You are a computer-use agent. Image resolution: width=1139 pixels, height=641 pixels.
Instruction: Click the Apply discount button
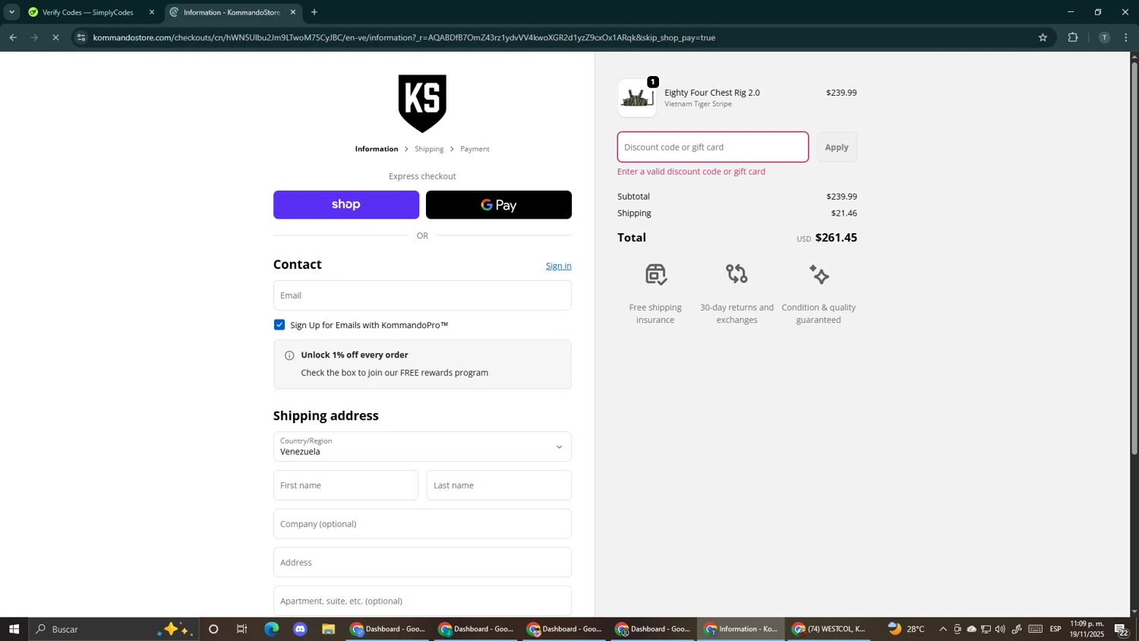[837, 147]
